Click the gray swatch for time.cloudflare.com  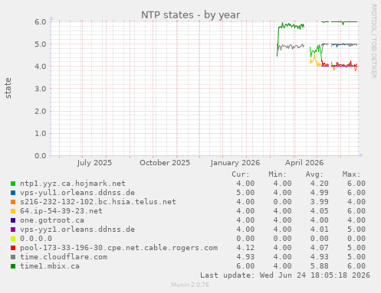tap(13, 257)
